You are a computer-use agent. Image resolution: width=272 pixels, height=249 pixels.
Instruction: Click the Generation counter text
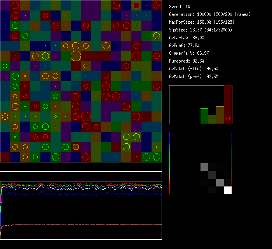[210, 14]
